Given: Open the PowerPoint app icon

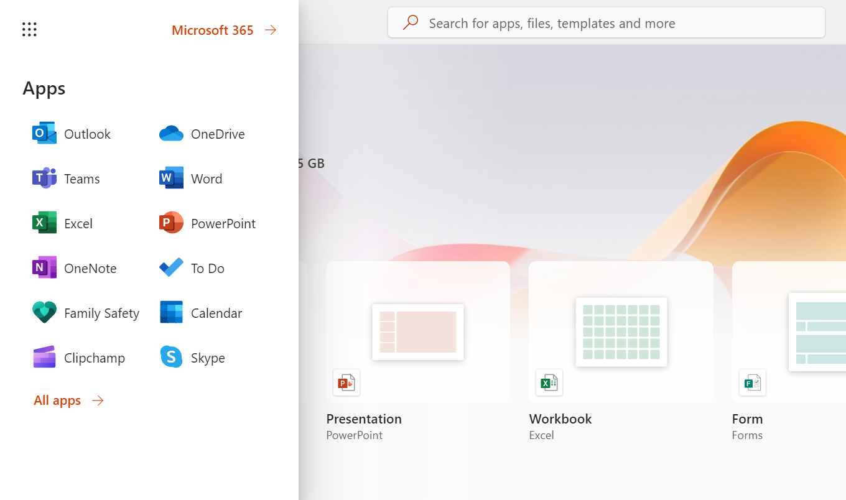Looking at the screenshot, I should pyautogui.click(x=171, y=223).
